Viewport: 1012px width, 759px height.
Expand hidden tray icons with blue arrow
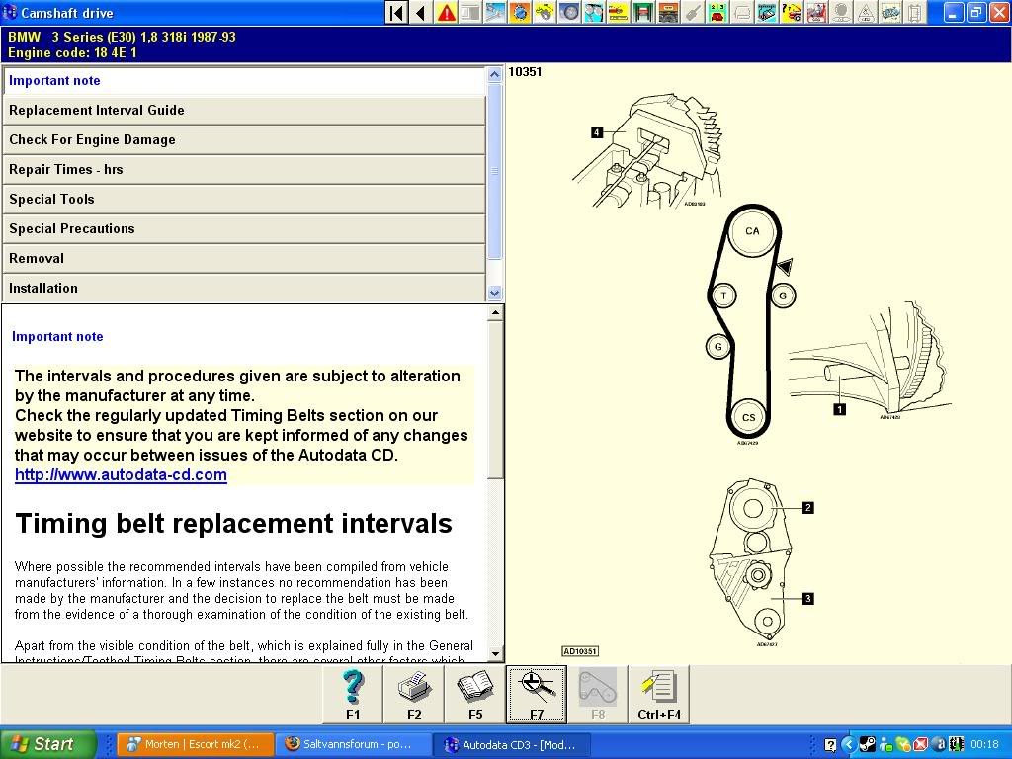(848, 745)
